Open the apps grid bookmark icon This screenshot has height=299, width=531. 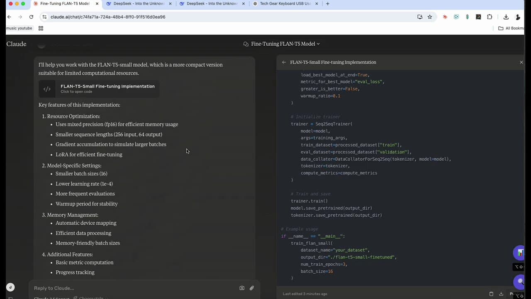(41, 28)
